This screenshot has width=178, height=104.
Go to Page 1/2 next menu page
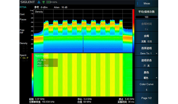(147, 98)
